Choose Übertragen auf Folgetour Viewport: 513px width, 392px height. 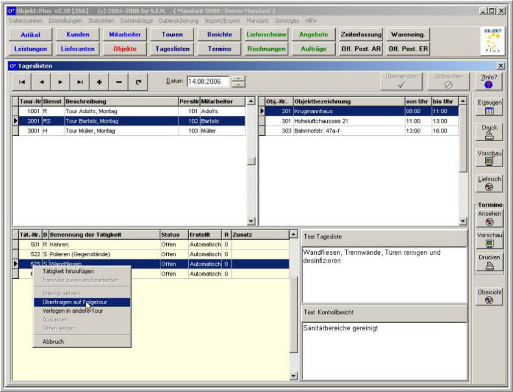pyautogui.click(x=82, y=302)
